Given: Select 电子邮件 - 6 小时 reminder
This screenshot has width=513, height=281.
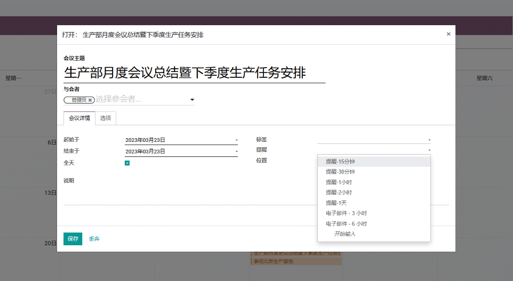Looking at the screenshot, I should tap(346, 224).
